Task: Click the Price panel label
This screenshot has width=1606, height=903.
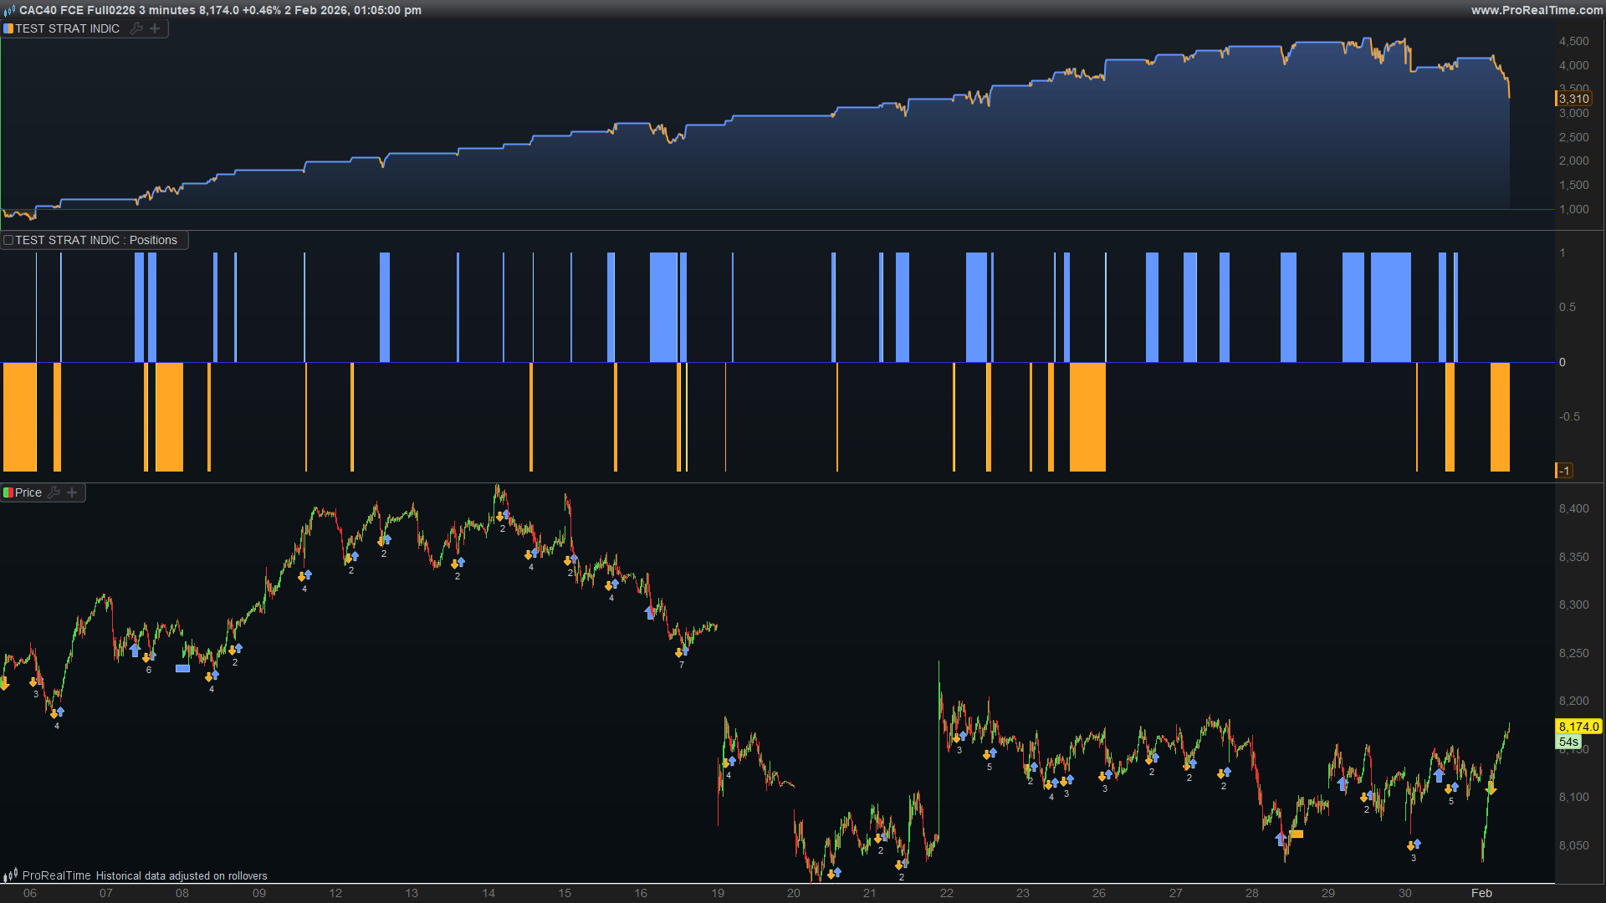Action: [x=28, y=492]
